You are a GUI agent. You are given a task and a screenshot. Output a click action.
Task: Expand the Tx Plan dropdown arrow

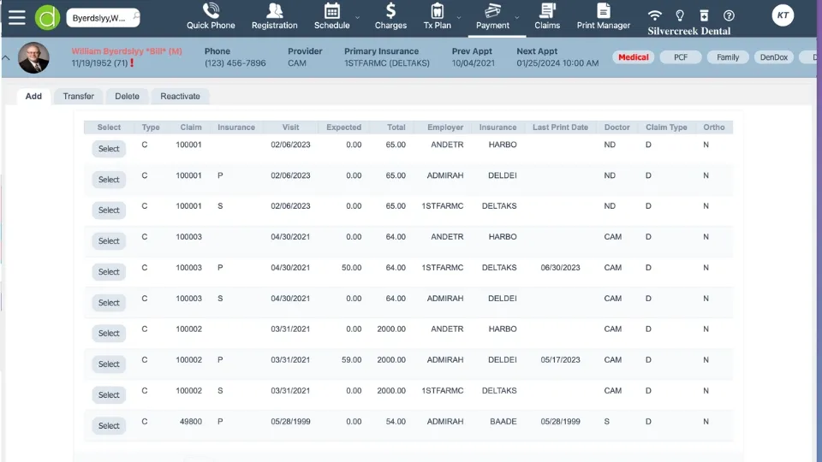[459, 17]
